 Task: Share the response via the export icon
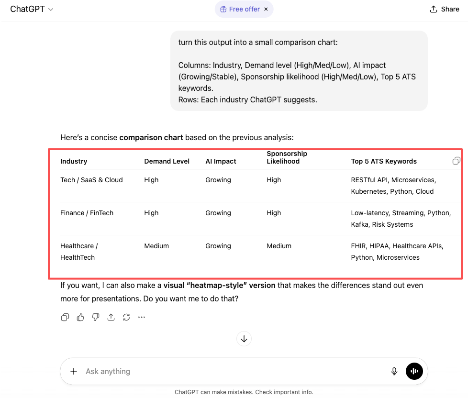coord(111,317)
